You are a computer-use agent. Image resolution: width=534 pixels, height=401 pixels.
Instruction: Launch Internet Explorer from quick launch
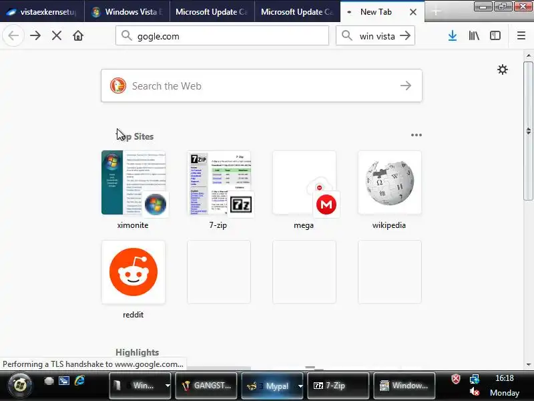click(79, 380)
